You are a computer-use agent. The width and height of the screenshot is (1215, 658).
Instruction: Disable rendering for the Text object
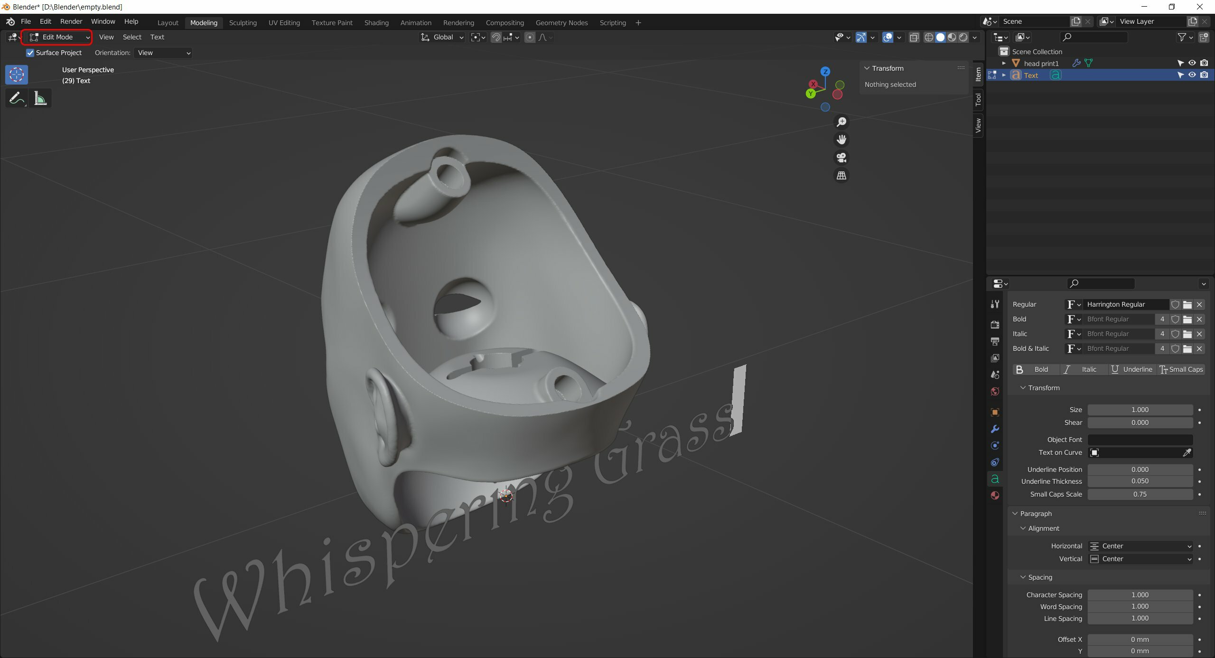pos(1204,75)
